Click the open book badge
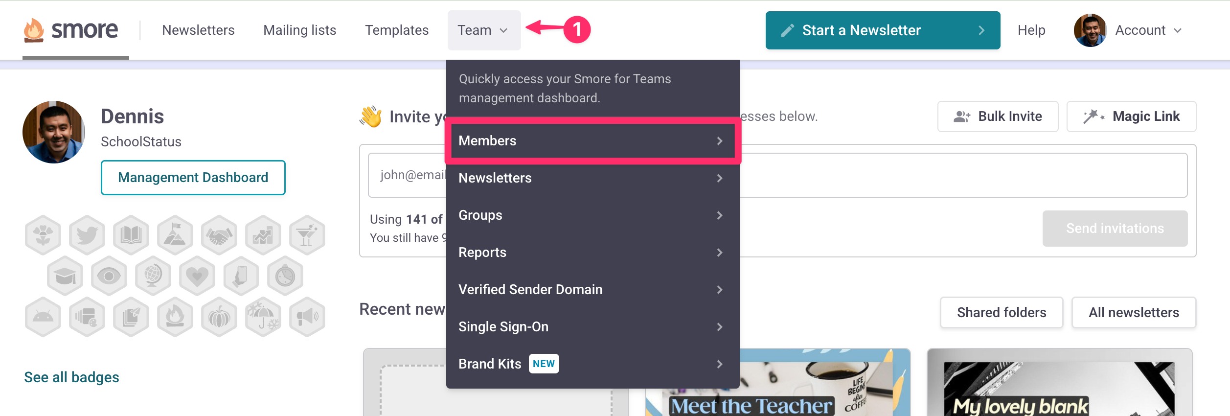 pyautogui.click(x=131, y=235)
